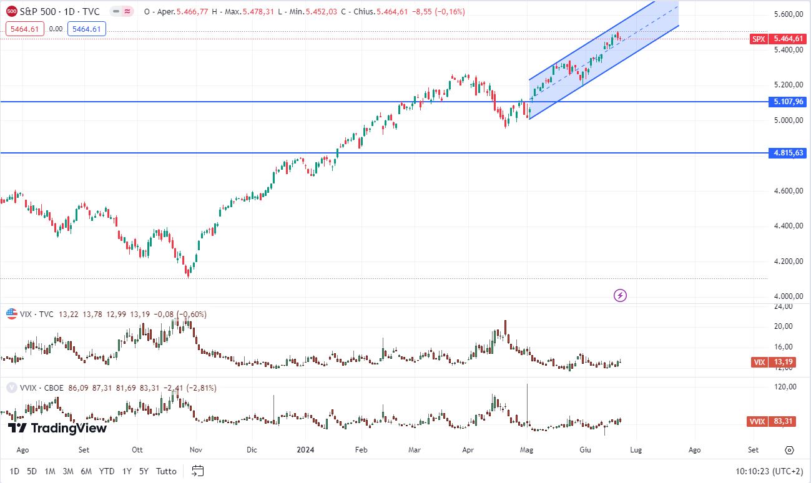Click the 5.600,00 price scale label
Screen dimensions: 811x483
pyautogui.click(x=788, y=14)
